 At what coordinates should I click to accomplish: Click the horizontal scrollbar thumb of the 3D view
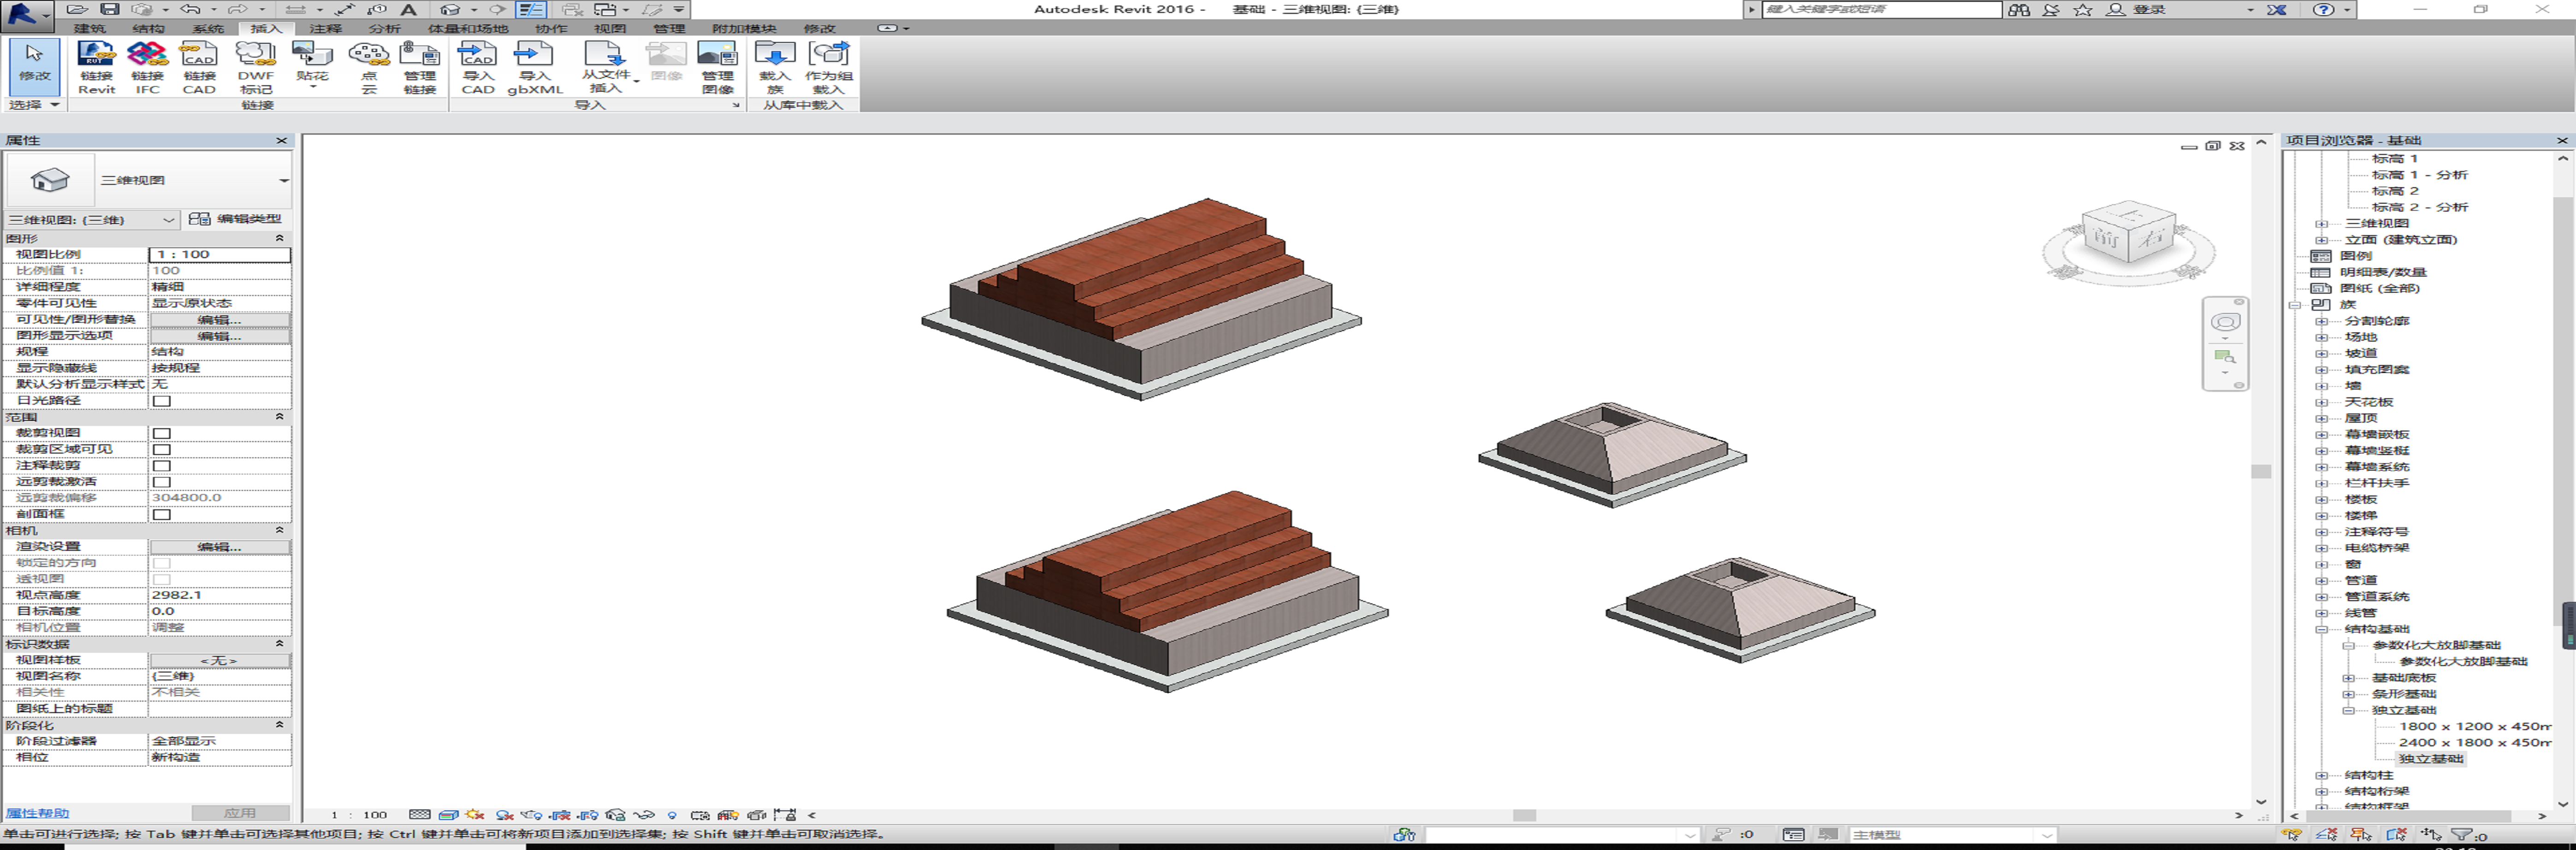click(1524, 815)
